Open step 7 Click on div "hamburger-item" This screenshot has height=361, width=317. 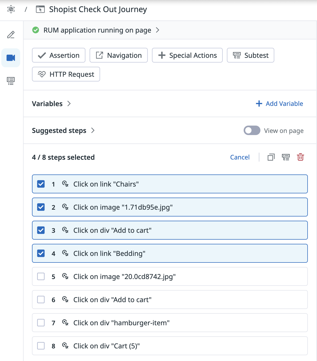click(170, 323)
